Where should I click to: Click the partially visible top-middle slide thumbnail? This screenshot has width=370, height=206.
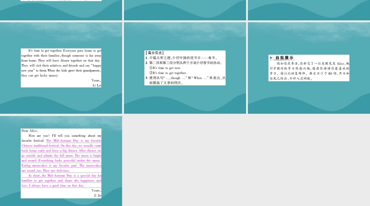point(185,10)
